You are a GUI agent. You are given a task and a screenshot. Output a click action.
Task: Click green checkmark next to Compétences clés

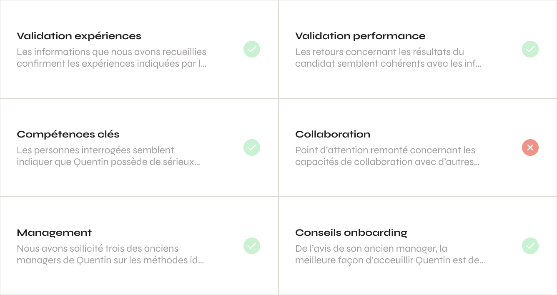click(x=252, y=147)
